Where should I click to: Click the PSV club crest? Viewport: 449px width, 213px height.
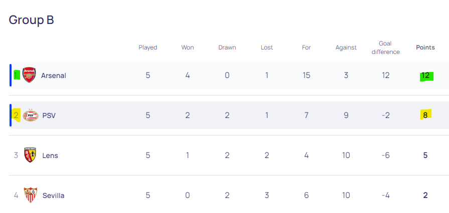coord(31,115)
